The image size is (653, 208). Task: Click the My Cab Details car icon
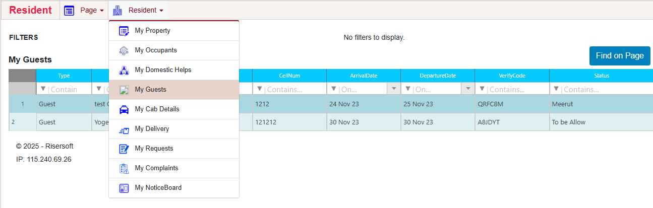pos(124,109)
